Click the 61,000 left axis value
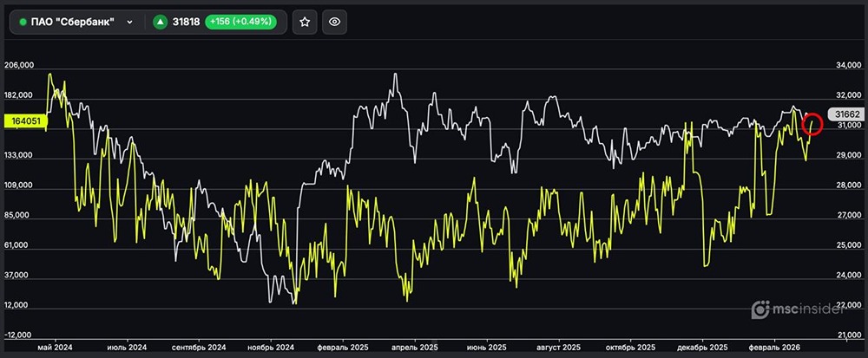The width and height of the screenshot is (868, 358). [17, 245]
